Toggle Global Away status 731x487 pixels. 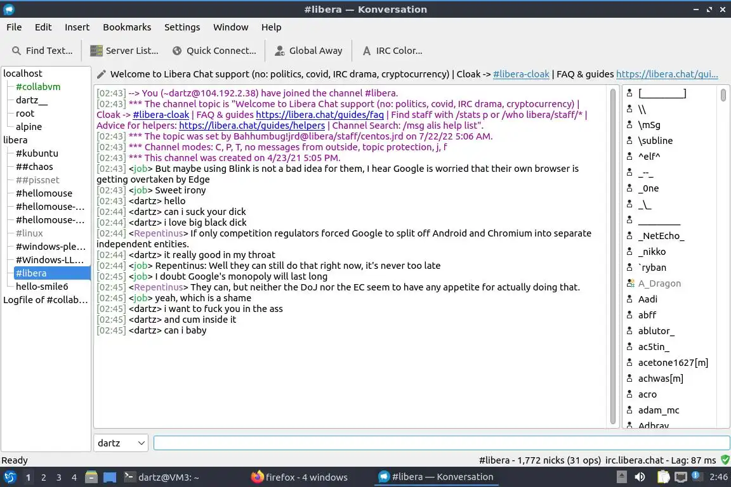[308, 51]
